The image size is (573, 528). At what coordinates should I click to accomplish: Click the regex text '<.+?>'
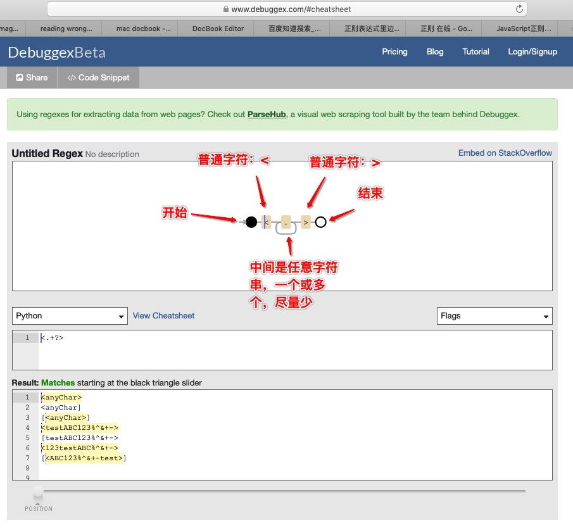pos(52,338)
